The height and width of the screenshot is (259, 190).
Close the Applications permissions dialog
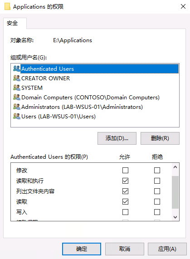coord(183,7)
